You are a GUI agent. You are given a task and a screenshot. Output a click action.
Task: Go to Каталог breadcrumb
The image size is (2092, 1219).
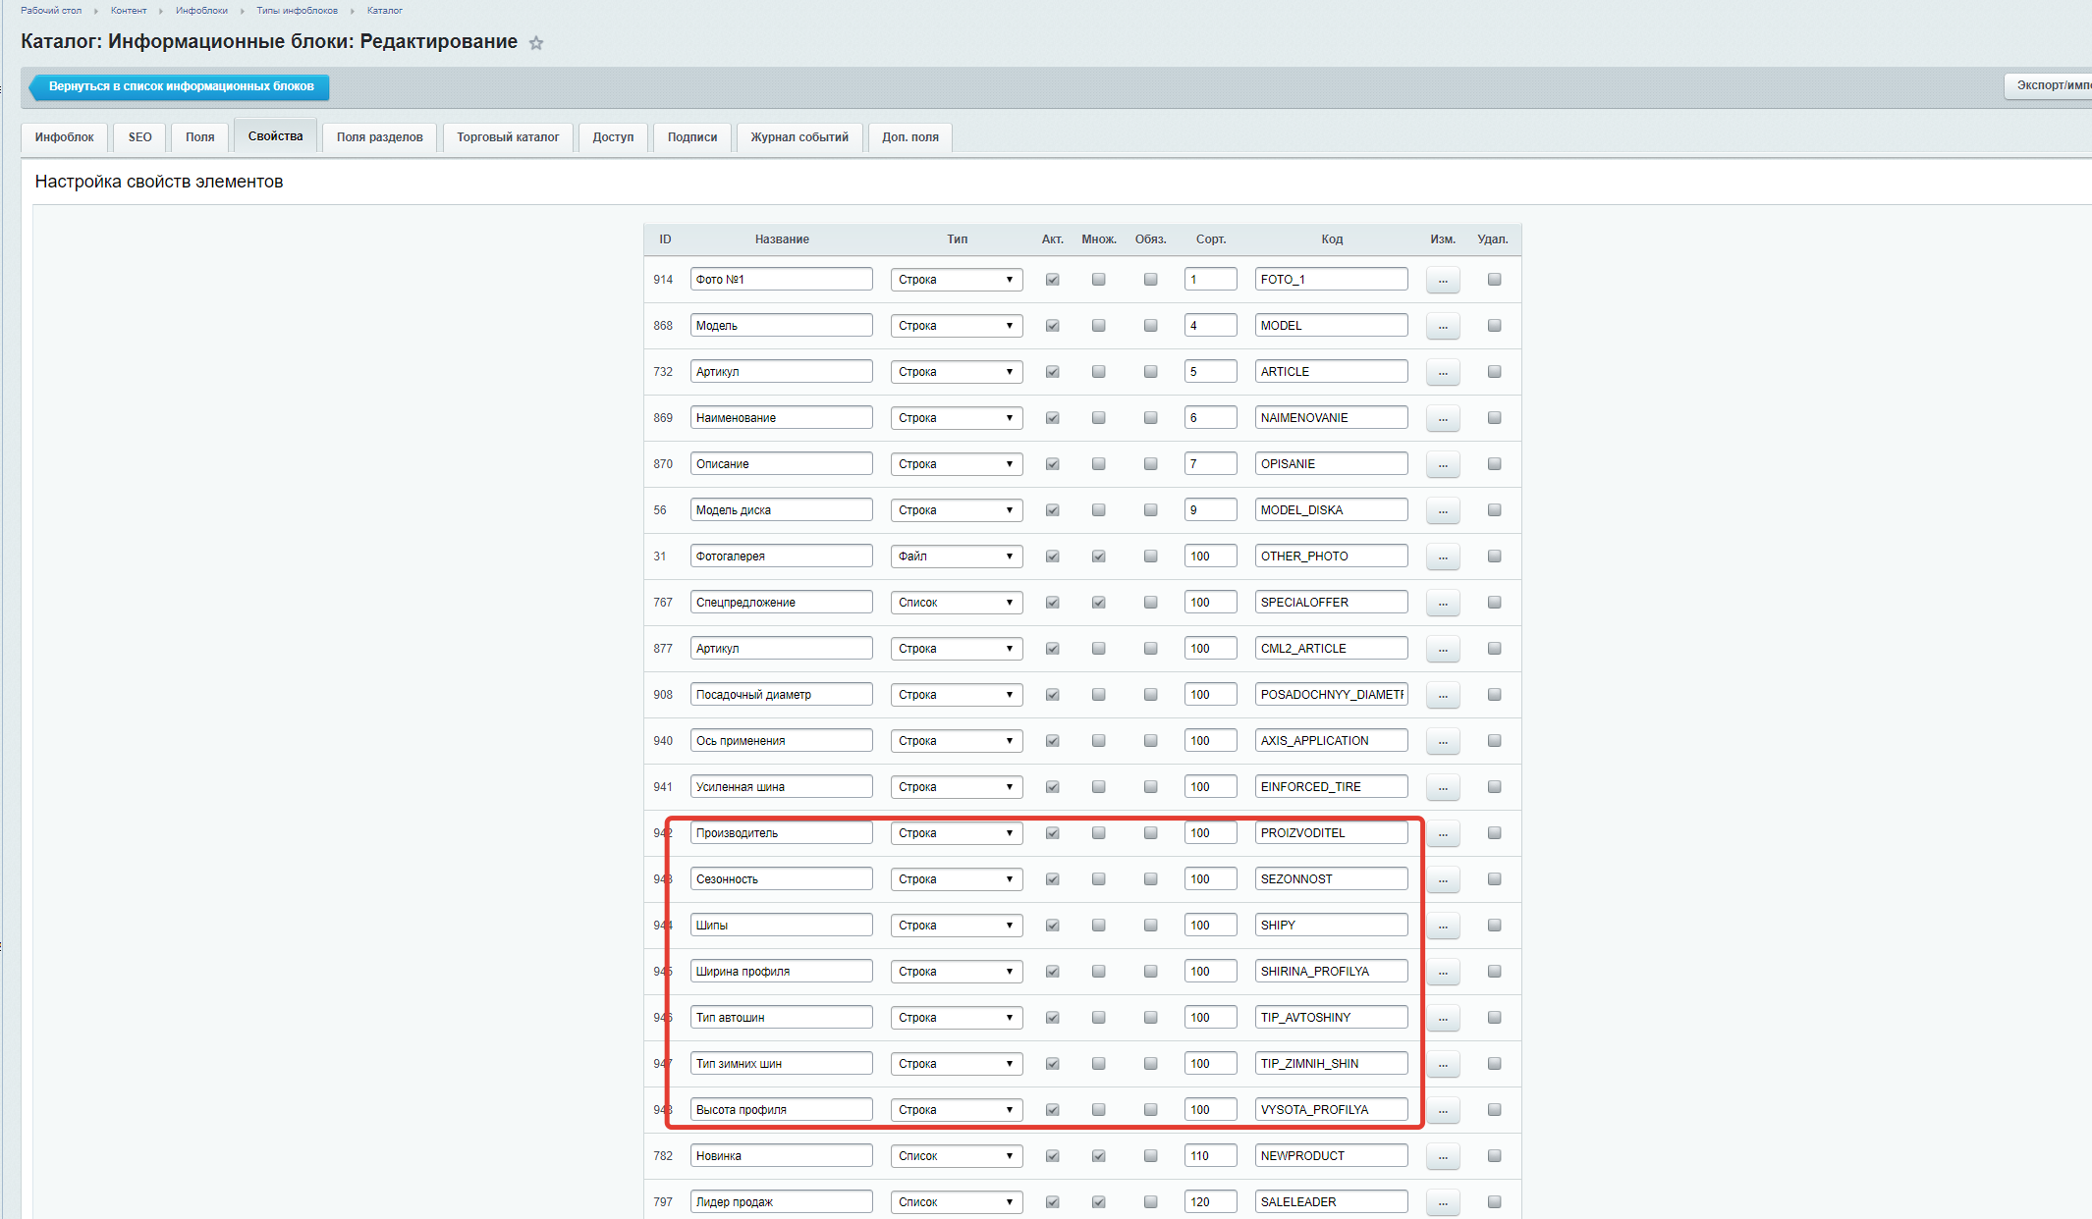[x=385, y=11]
